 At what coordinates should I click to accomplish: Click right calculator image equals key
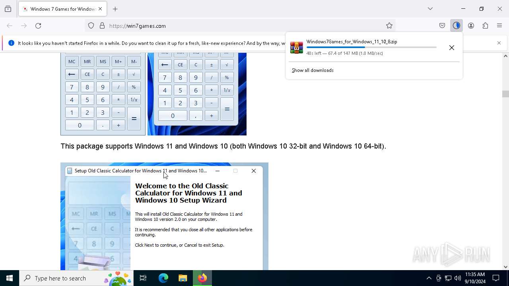point(227,109)
